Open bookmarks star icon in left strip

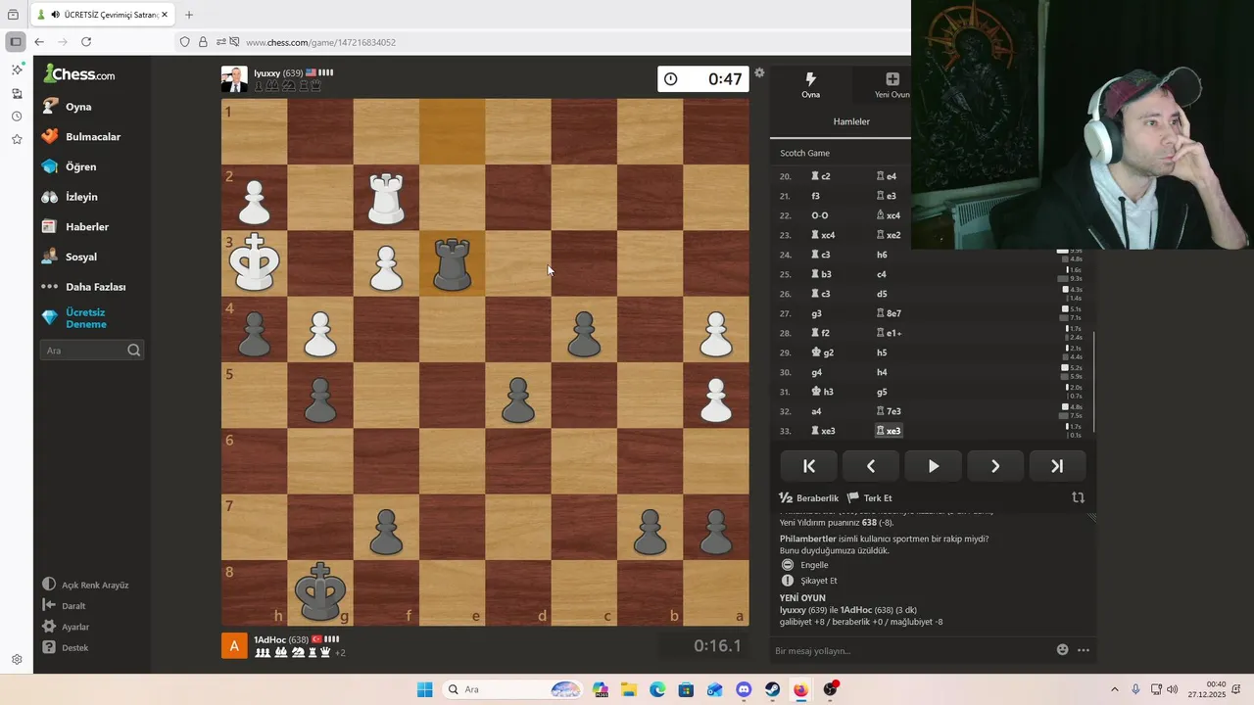(17, 140)
